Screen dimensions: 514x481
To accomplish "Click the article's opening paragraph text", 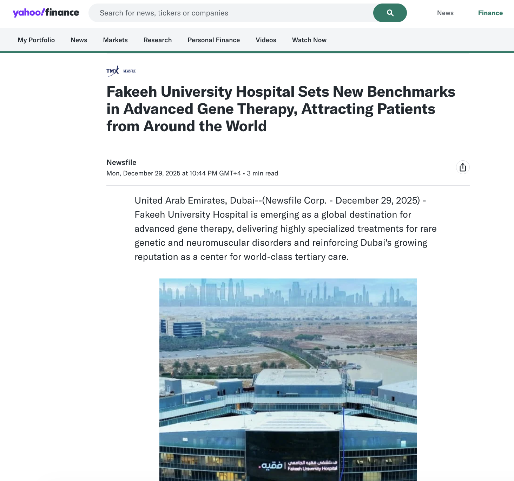I will click(x=285, y=229).
